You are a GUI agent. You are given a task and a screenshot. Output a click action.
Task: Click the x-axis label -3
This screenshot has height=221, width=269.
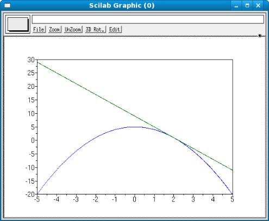[x=76, y=199]
